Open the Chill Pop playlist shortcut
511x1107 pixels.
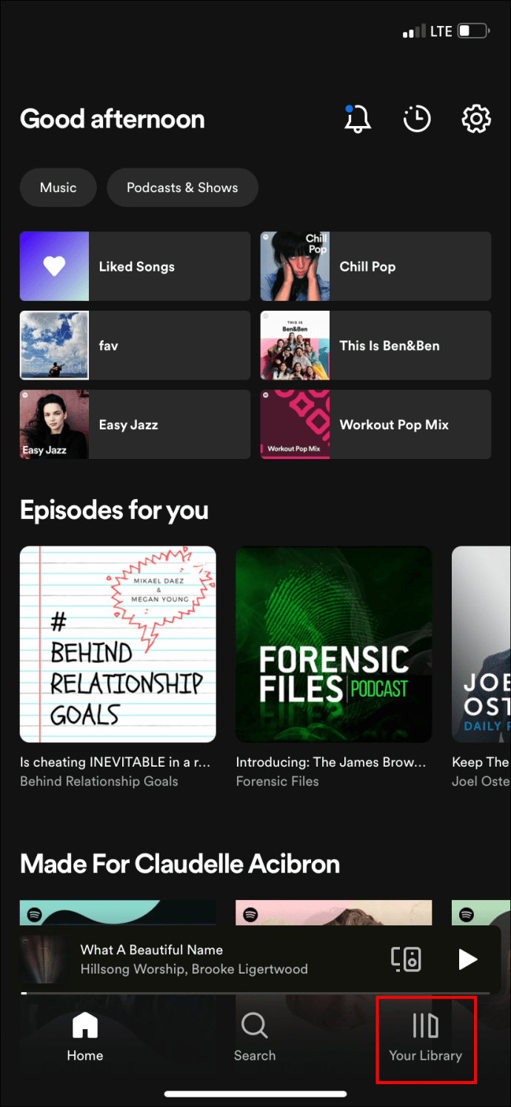(375, 266)
